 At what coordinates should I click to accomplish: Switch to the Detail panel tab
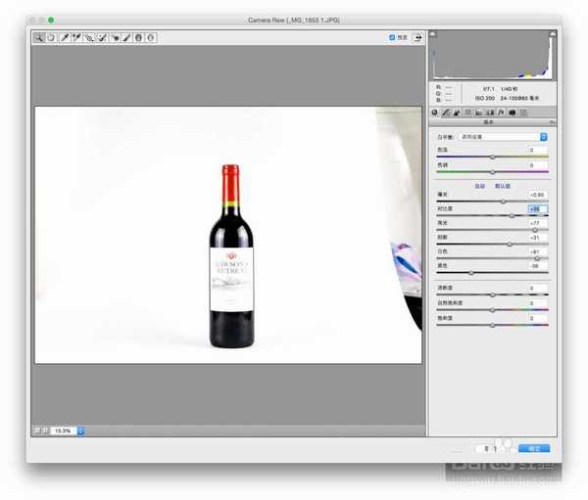(x=458, y=113)
